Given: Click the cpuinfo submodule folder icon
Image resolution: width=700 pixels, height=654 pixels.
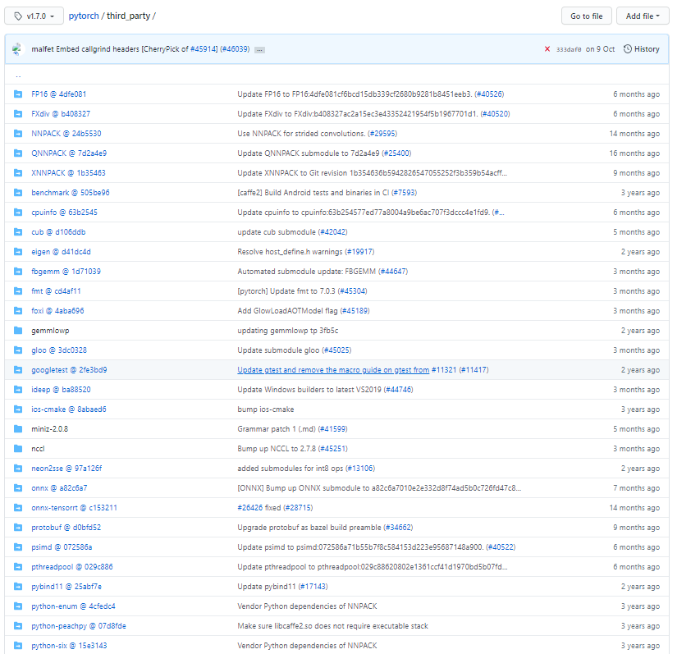Looking at the screenshot, I should tap(18, 212).
